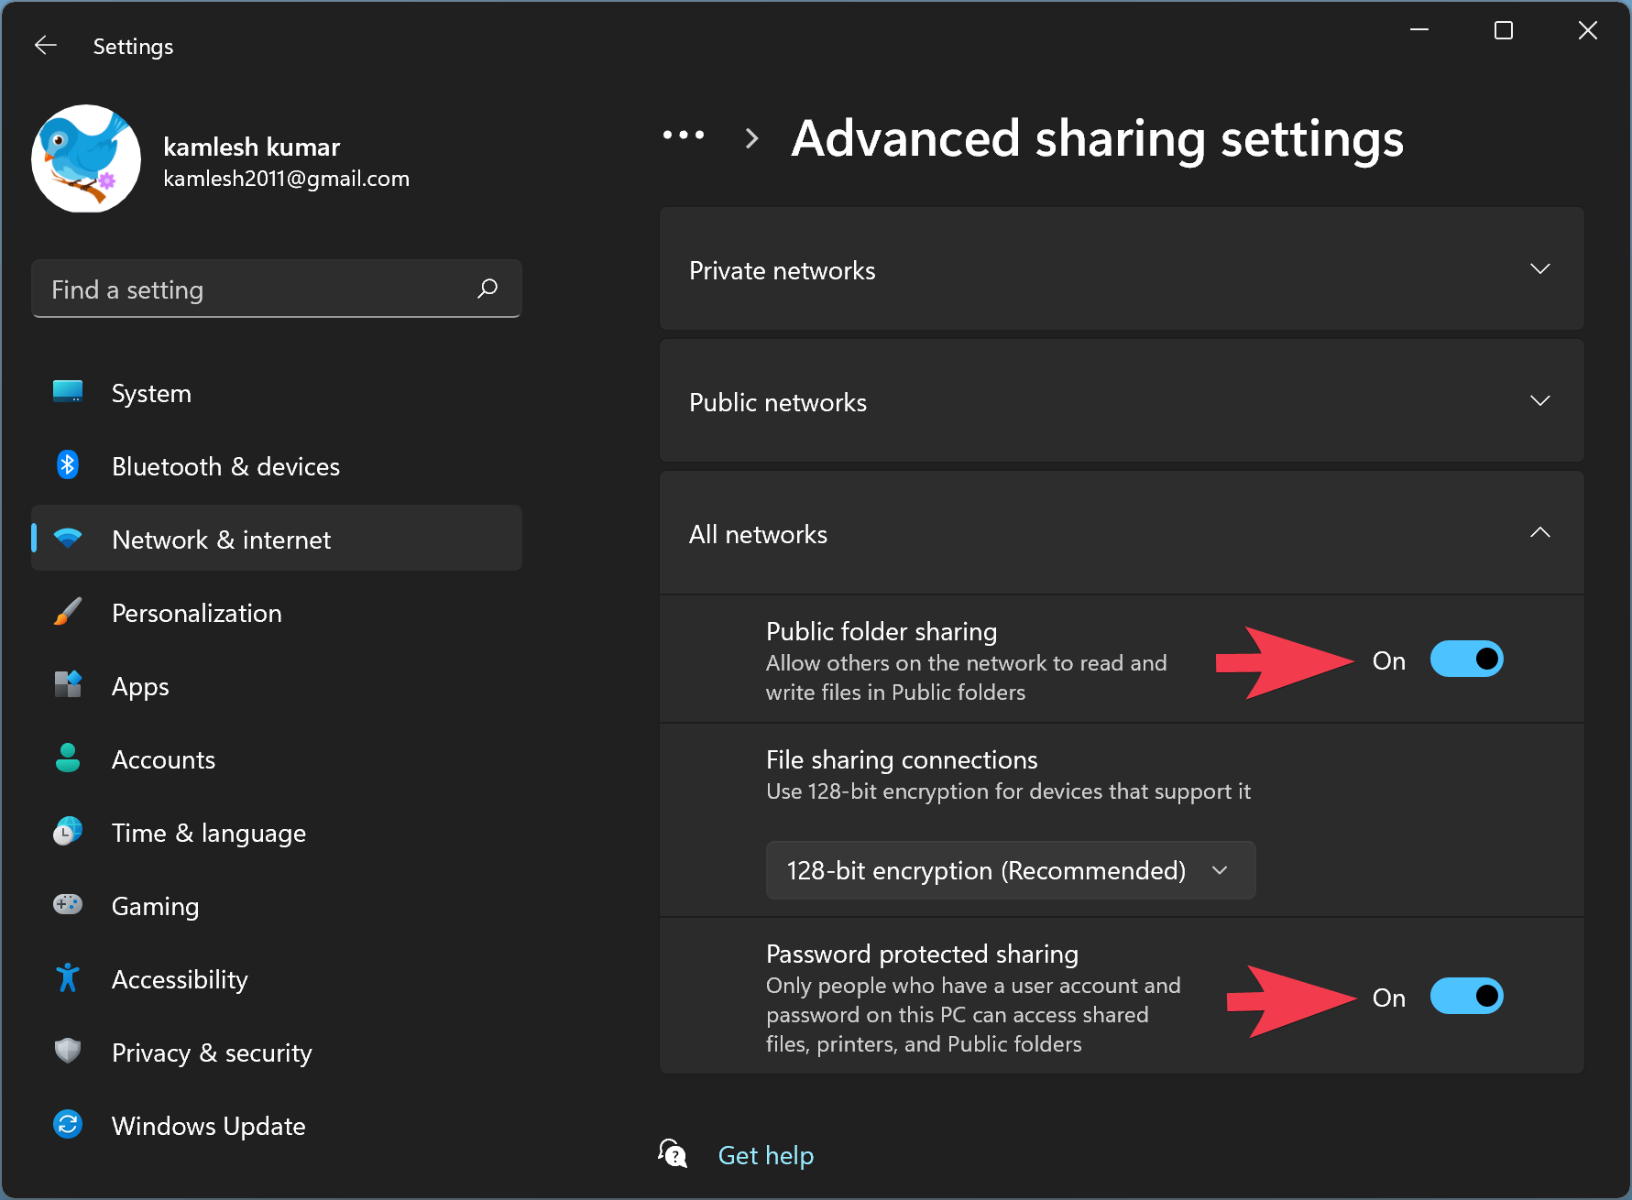
Task: Open Windows Update via its refresh icon
Action: pos(67,1125)
